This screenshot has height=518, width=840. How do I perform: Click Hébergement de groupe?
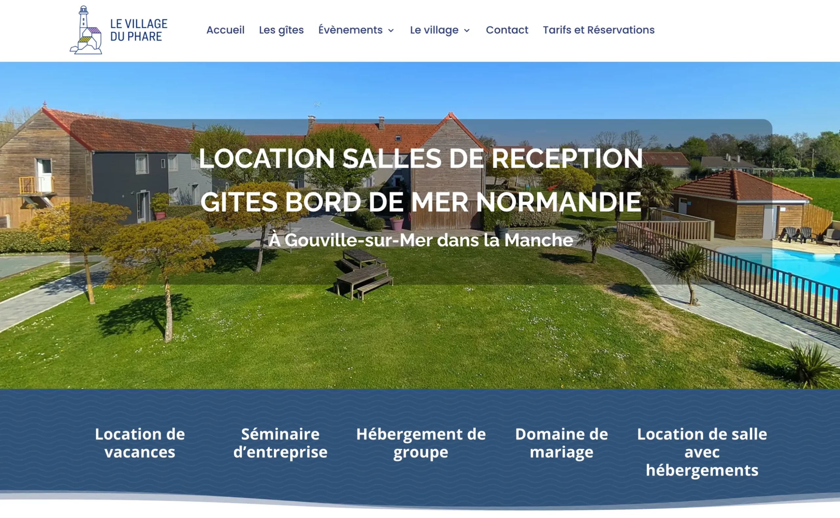pos(420,443)
